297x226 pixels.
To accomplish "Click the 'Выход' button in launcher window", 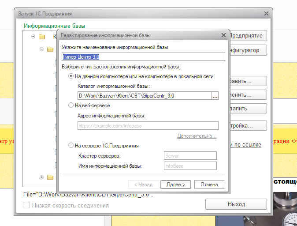I will [236, 204].
